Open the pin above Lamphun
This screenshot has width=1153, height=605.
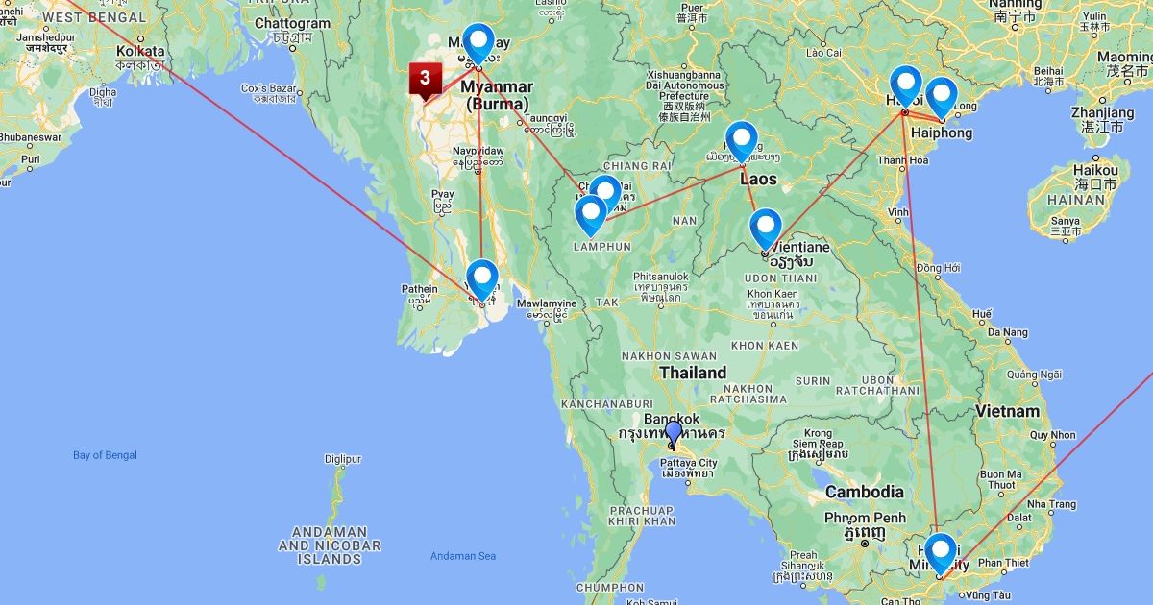click(x=591, y=215)
